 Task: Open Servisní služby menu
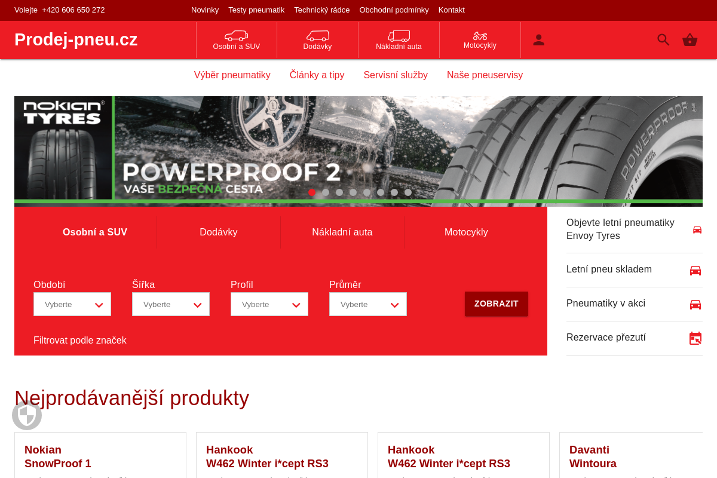(396, 75)
